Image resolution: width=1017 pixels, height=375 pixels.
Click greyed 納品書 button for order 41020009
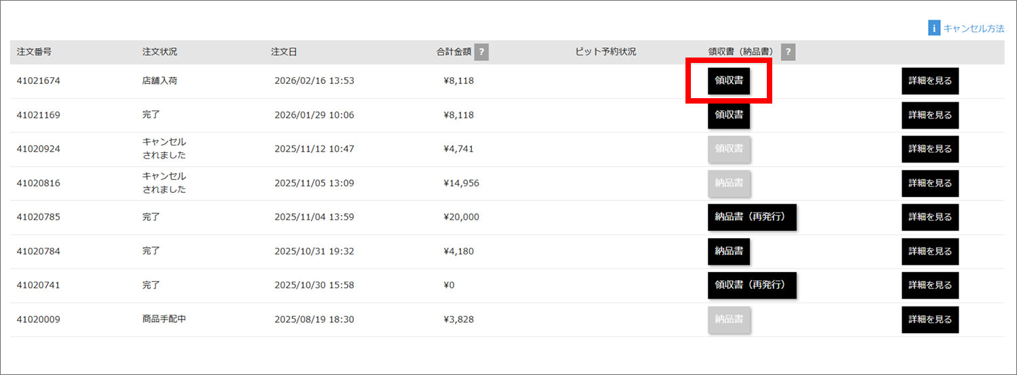pos(729,319)
